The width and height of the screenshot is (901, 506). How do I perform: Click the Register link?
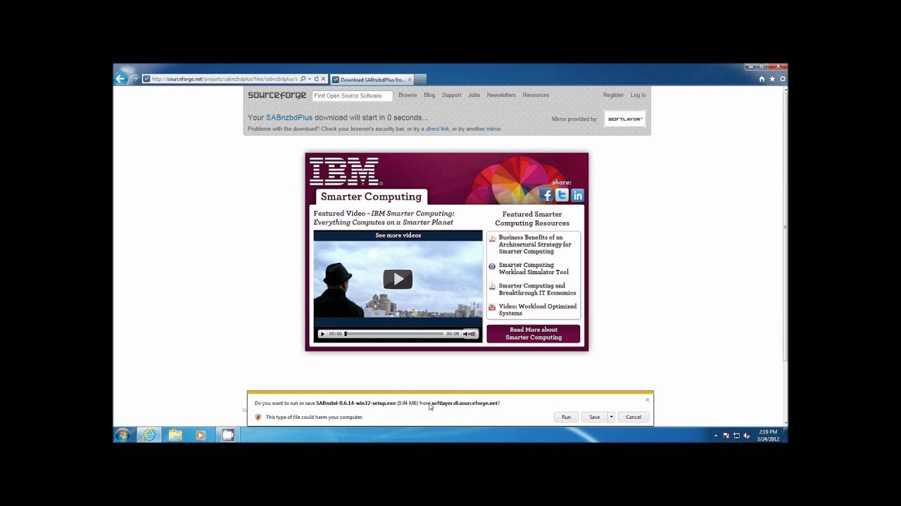click(613, 95)
